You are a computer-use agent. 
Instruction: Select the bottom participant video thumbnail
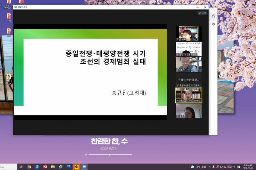[189, 111]
